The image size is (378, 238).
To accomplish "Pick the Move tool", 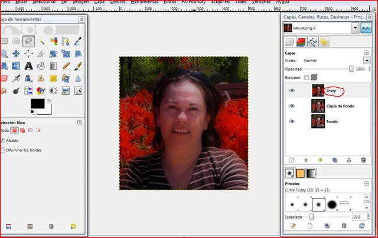I will [15, 54].
